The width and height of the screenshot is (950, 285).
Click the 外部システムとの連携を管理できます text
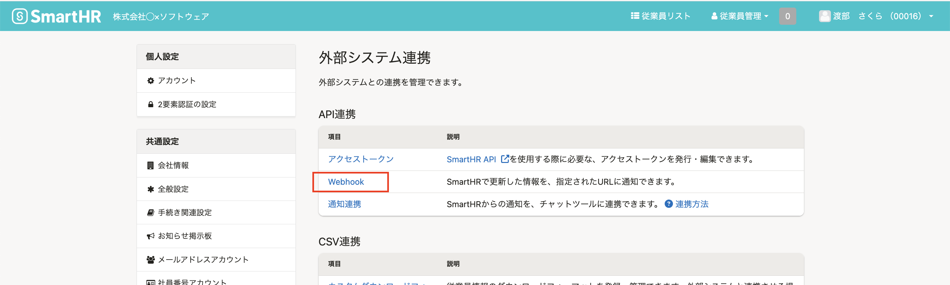(391, 82)
